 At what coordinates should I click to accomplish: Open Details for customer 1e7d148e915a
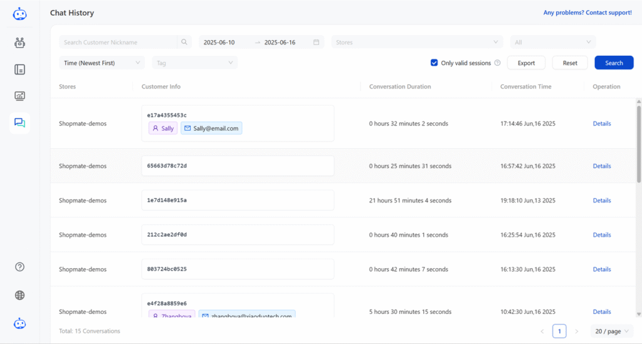pos(601,200)
